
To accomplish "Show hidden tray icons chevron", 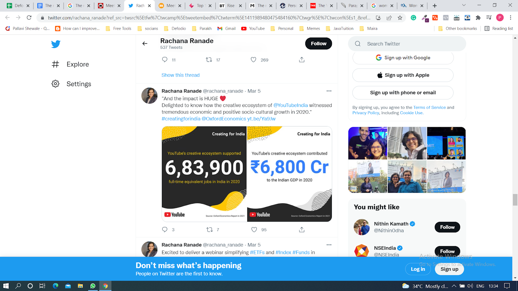I will [x=454, y=286].
